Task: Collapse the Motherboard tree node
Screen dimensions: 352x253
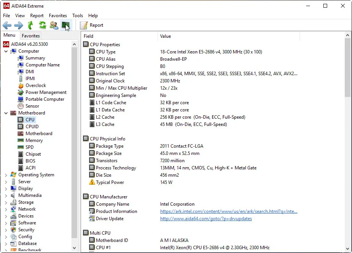Action: pos(6,113)
